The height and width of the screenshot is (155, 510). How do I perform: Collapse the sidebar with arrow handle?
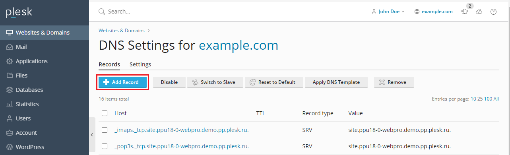92,135
